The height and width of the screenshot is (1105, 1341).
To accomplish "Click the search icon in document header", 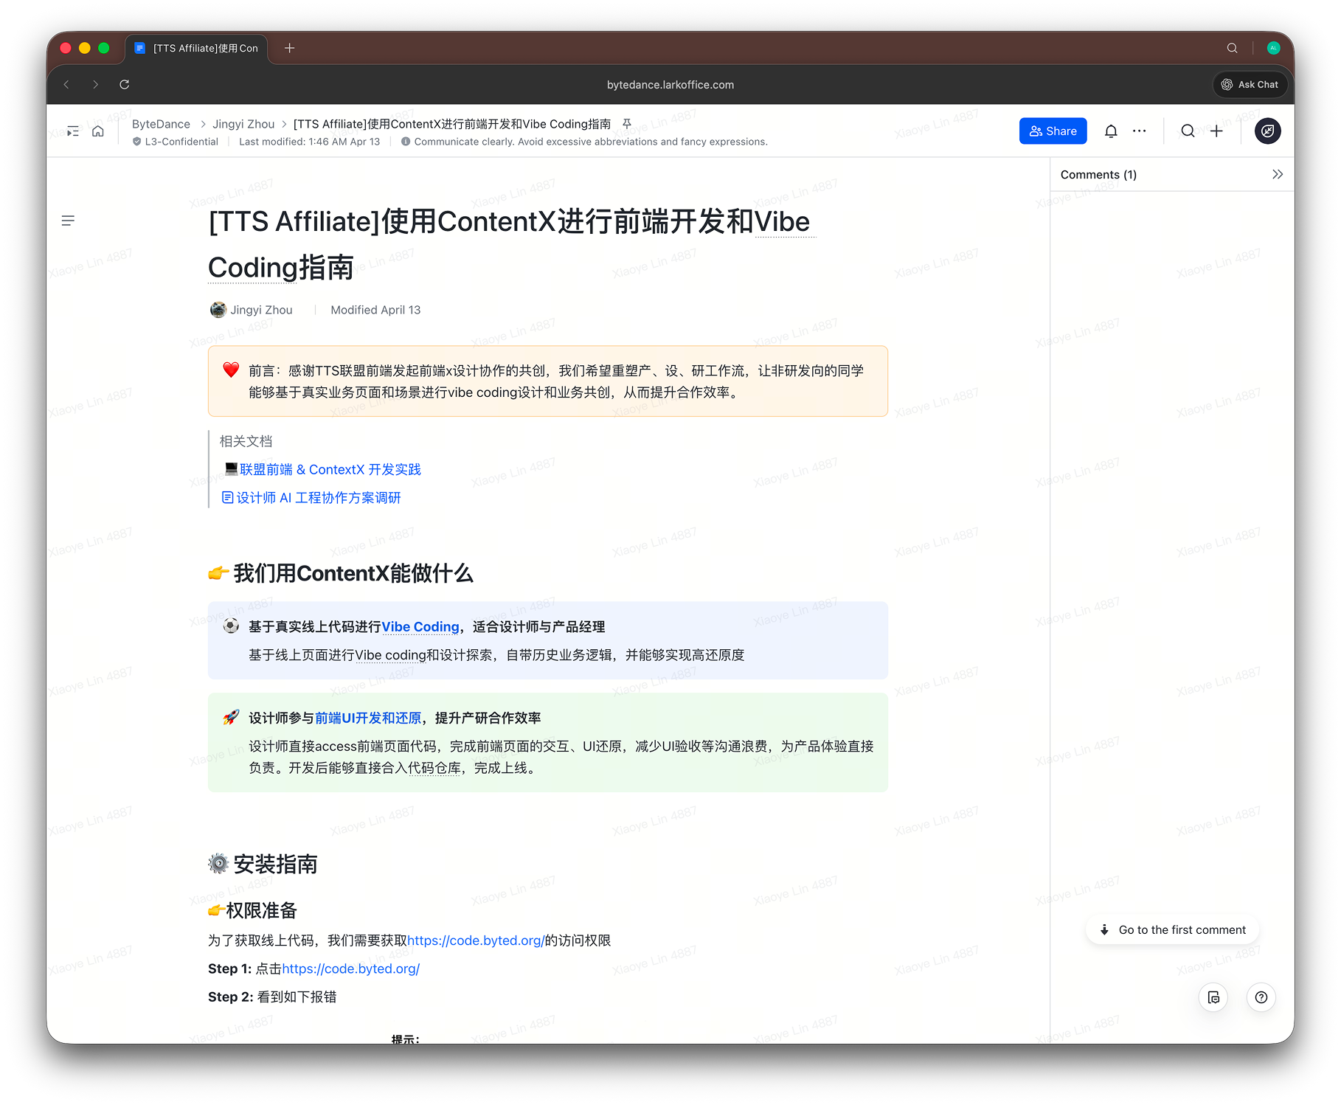I will [1188, 131].
